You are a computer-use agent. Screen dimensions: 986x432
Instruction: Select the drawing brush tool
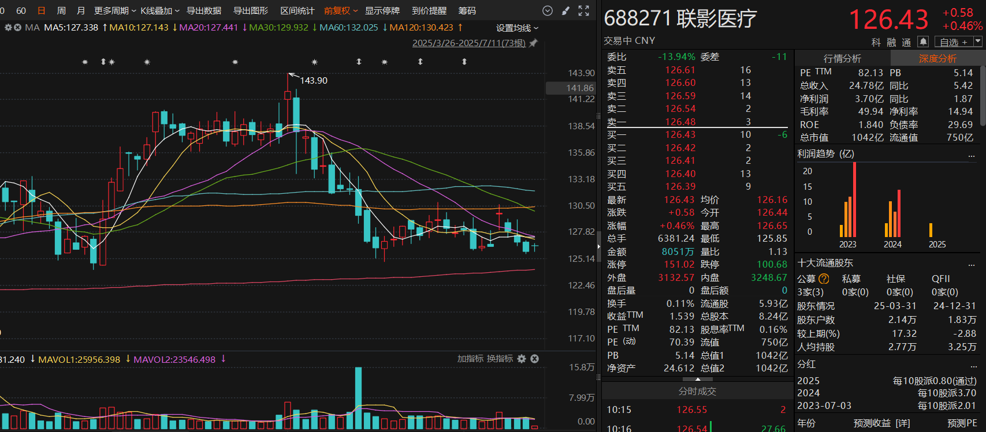pos(565,11)
